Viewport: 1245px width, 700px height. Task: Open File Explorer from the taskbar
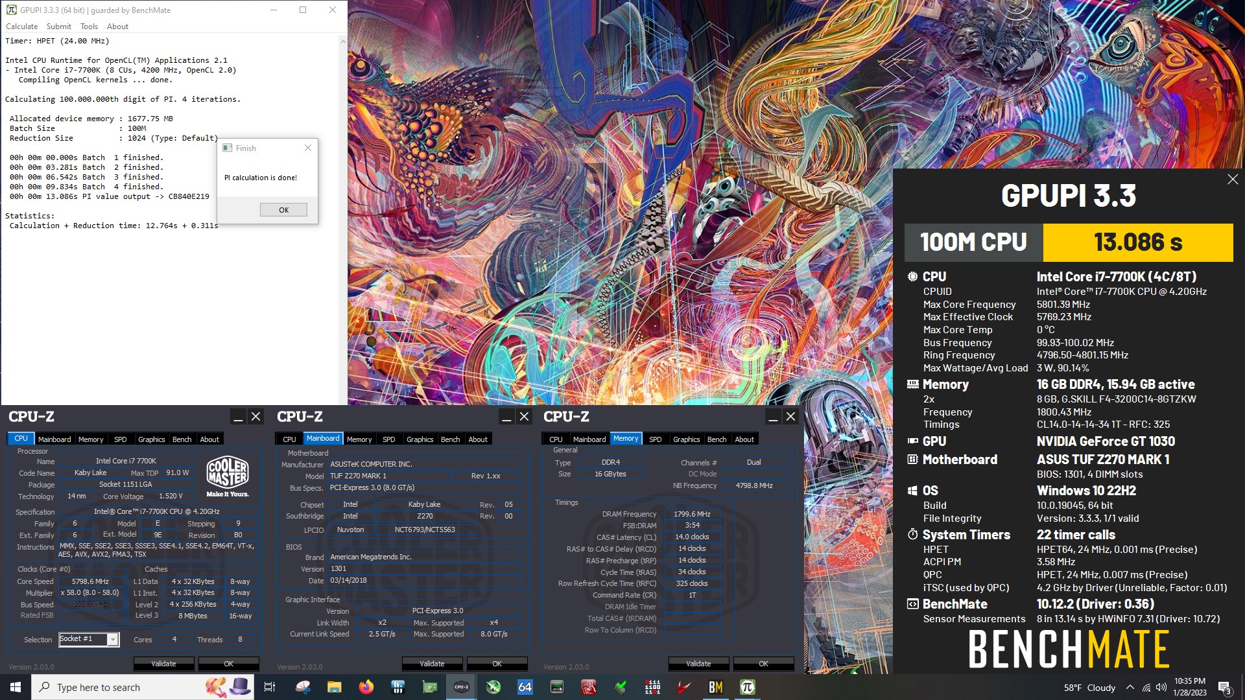pyautogui.click(x=335, y=687)
